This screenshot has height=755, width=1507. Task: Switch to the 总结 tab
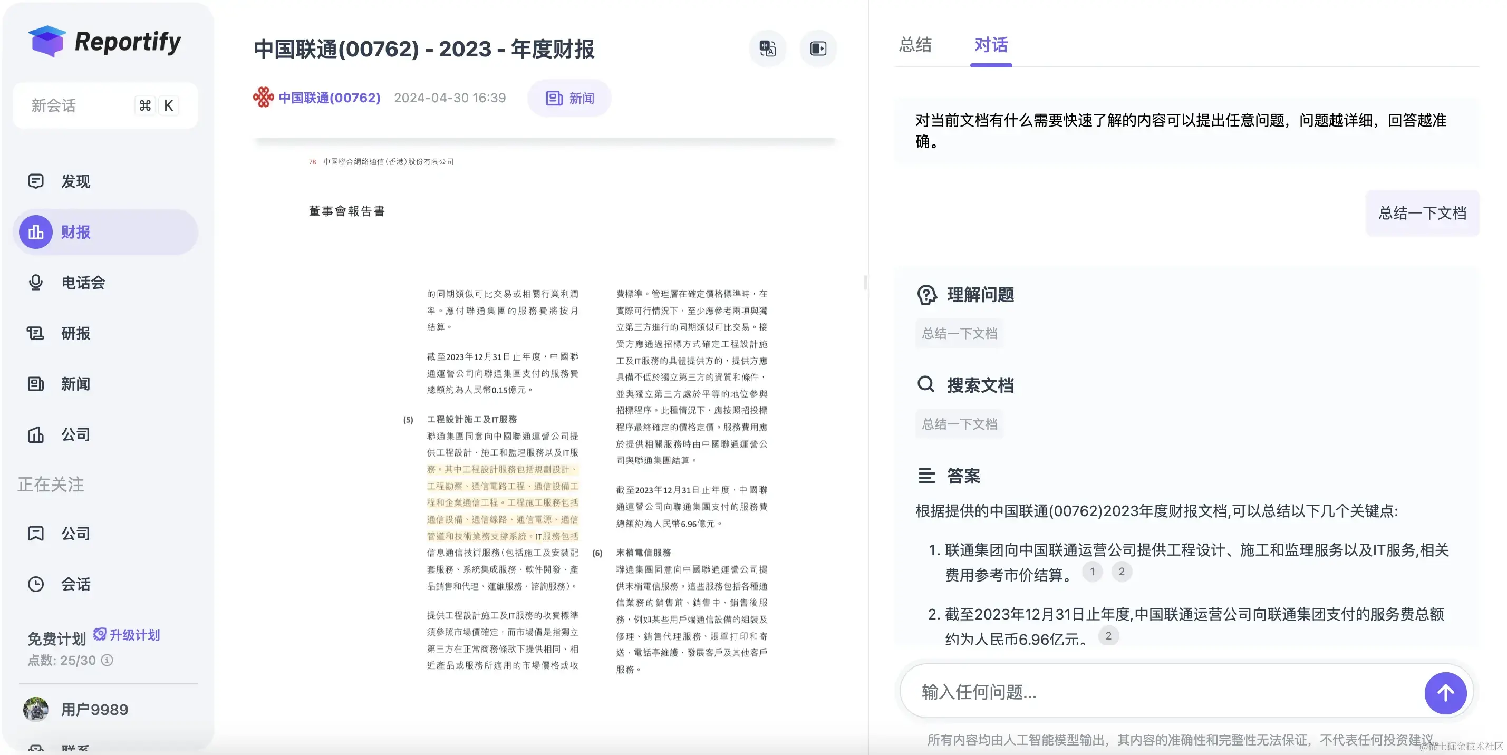[x=915, y=45]
